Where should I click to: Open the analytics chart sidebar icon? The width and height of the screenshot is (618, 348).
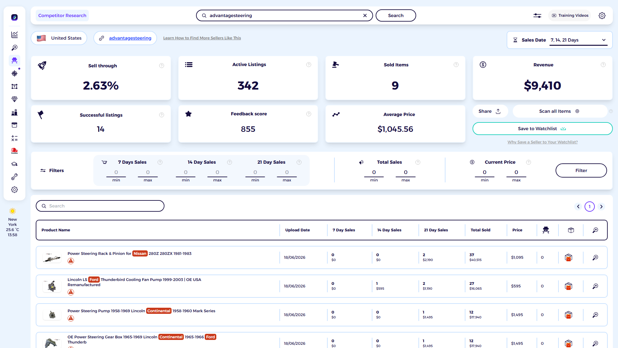click(x=14, y=35)
